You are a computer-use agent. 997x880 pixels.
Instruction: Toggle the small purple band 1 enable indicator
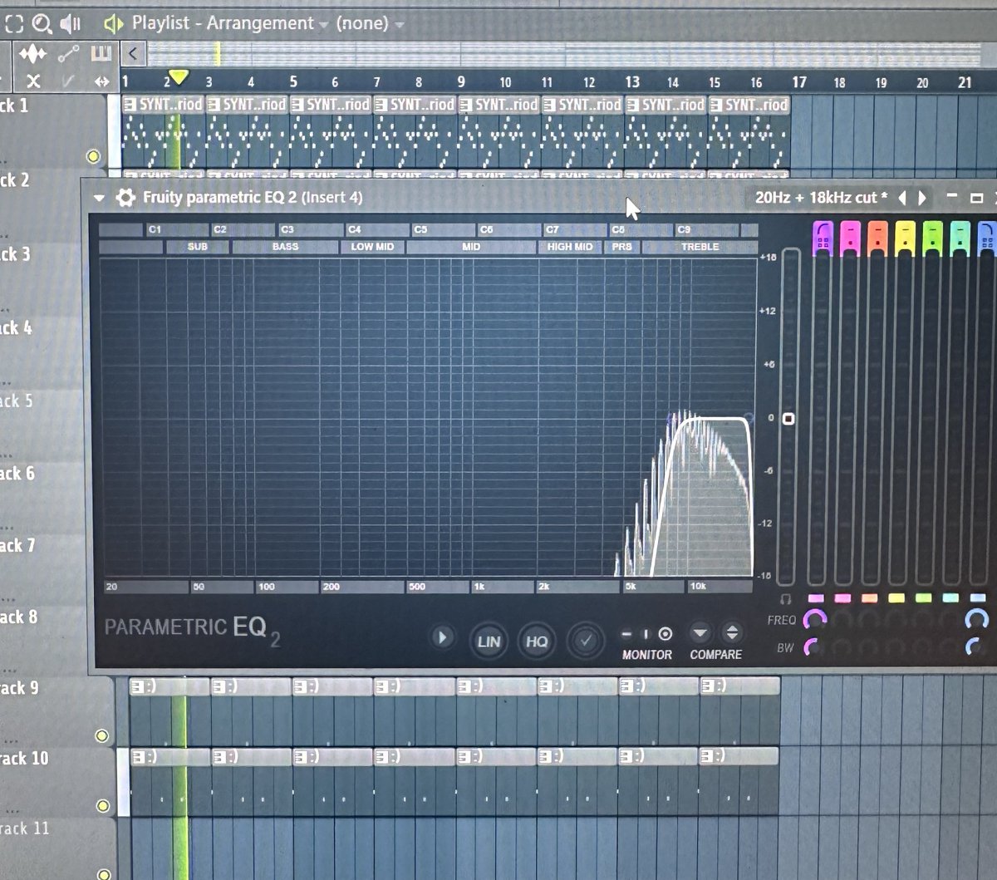(816, 598)
